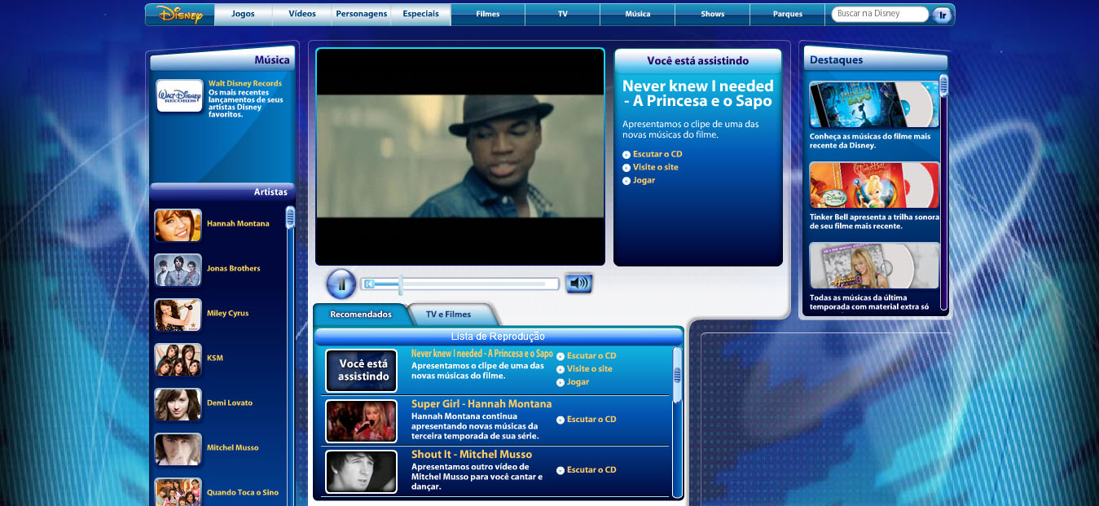The width and height of the screenshot is (1099, 506).
Task: Click Visite o site in the playlist row
Action: [x=590, y=369]
